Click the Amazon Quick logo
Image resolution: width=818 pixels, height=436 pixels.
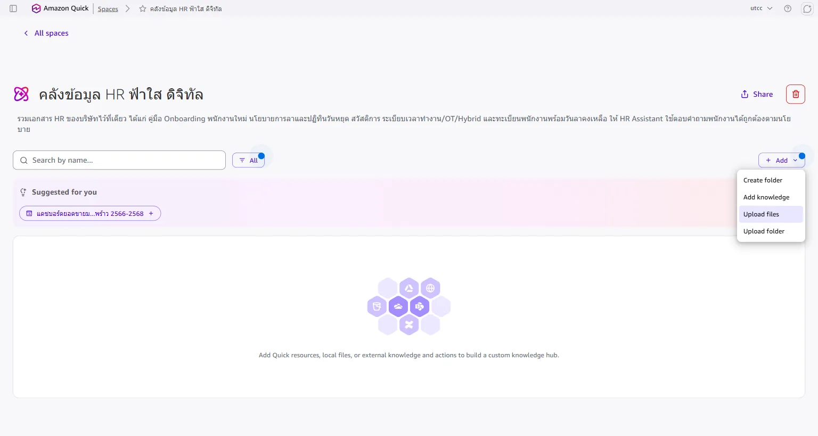pos(60,9)
